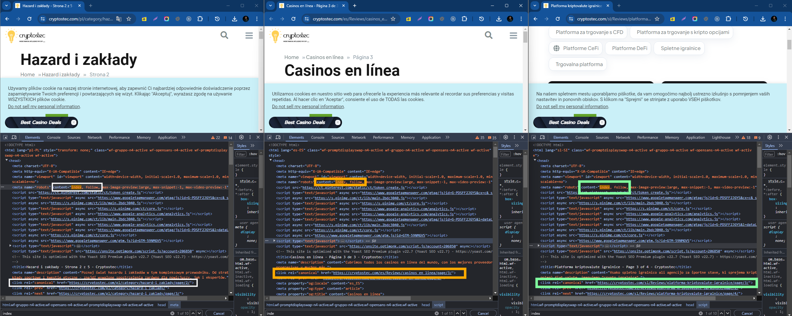
Task: Dismiss the Best Casino Deals banner in middle window
Action: (x=338, y=122)
